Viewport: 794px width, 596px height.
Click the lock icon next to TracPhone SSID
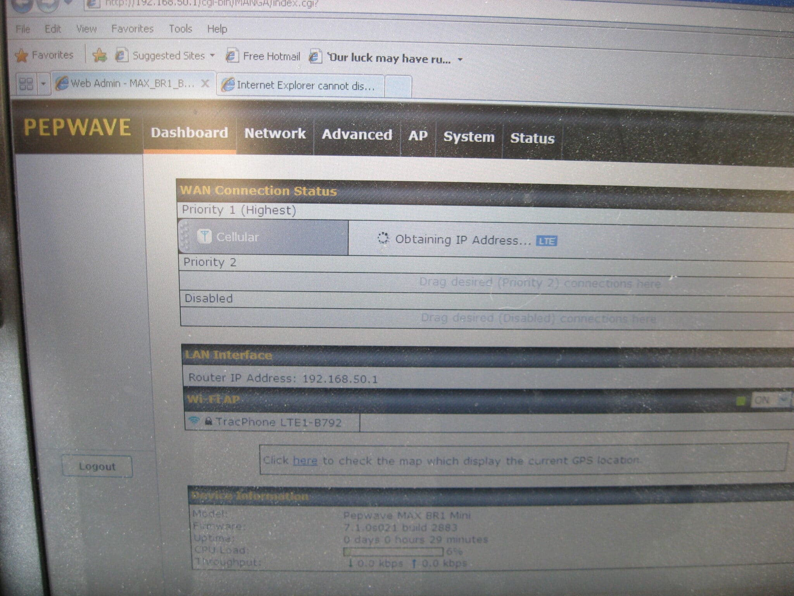click(x=208, y=421)
